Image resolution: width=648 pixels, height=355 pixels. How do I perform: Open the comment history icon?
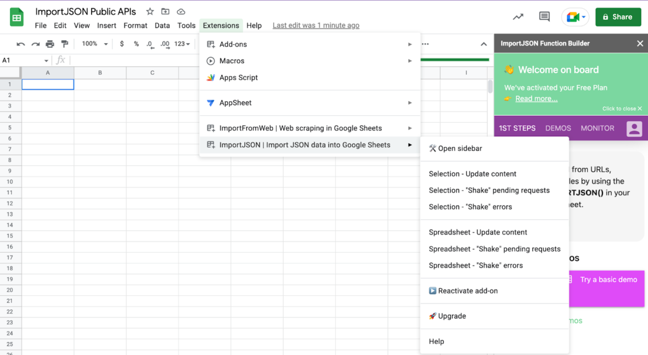pos(544,17)
